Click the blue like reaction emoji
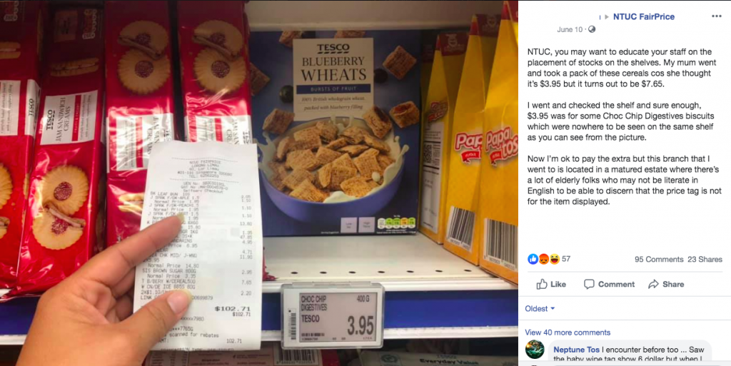Viewport: 731px width, 366px height. 533,259
